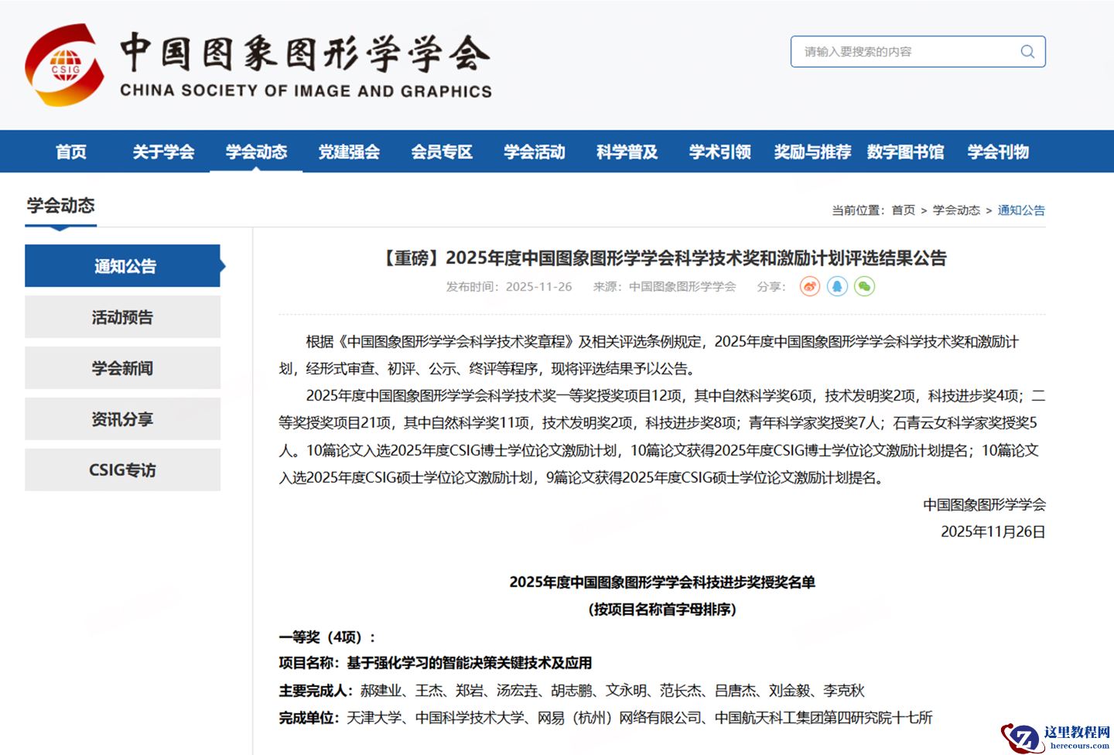Image resolution: width=1114 pixels, height=755 pixels.
Task: Click the CSIG globe logo
Action: point(64,65)
